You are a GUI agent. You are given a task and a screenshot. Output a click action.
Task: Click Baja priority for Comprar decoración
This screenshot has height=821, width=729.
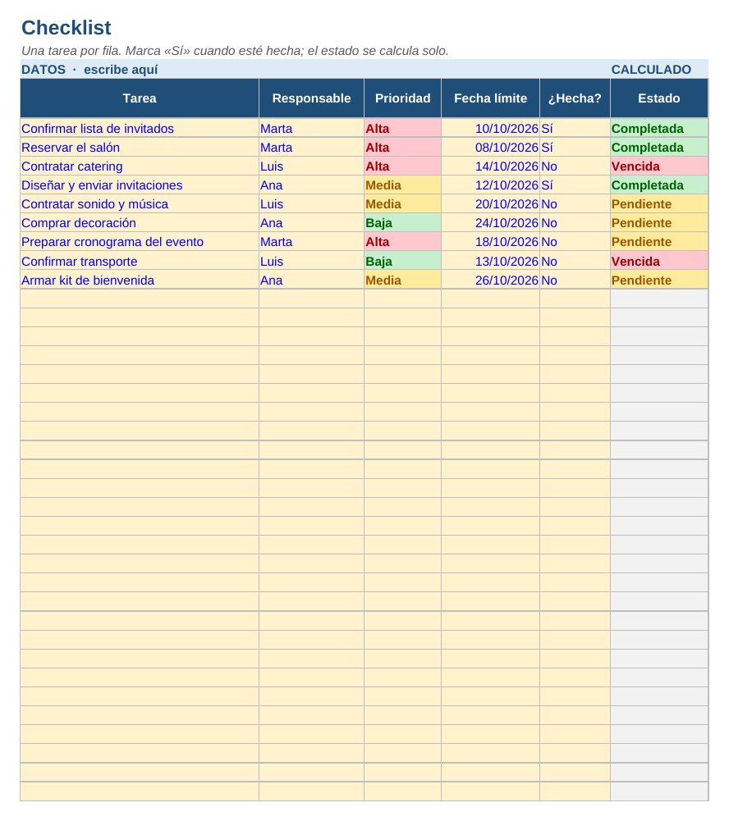(x=402, y=222)
